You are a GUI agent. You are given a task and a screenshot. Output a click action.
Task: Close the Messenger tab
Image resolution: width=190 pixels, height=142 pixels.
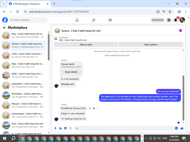point(47,4)
